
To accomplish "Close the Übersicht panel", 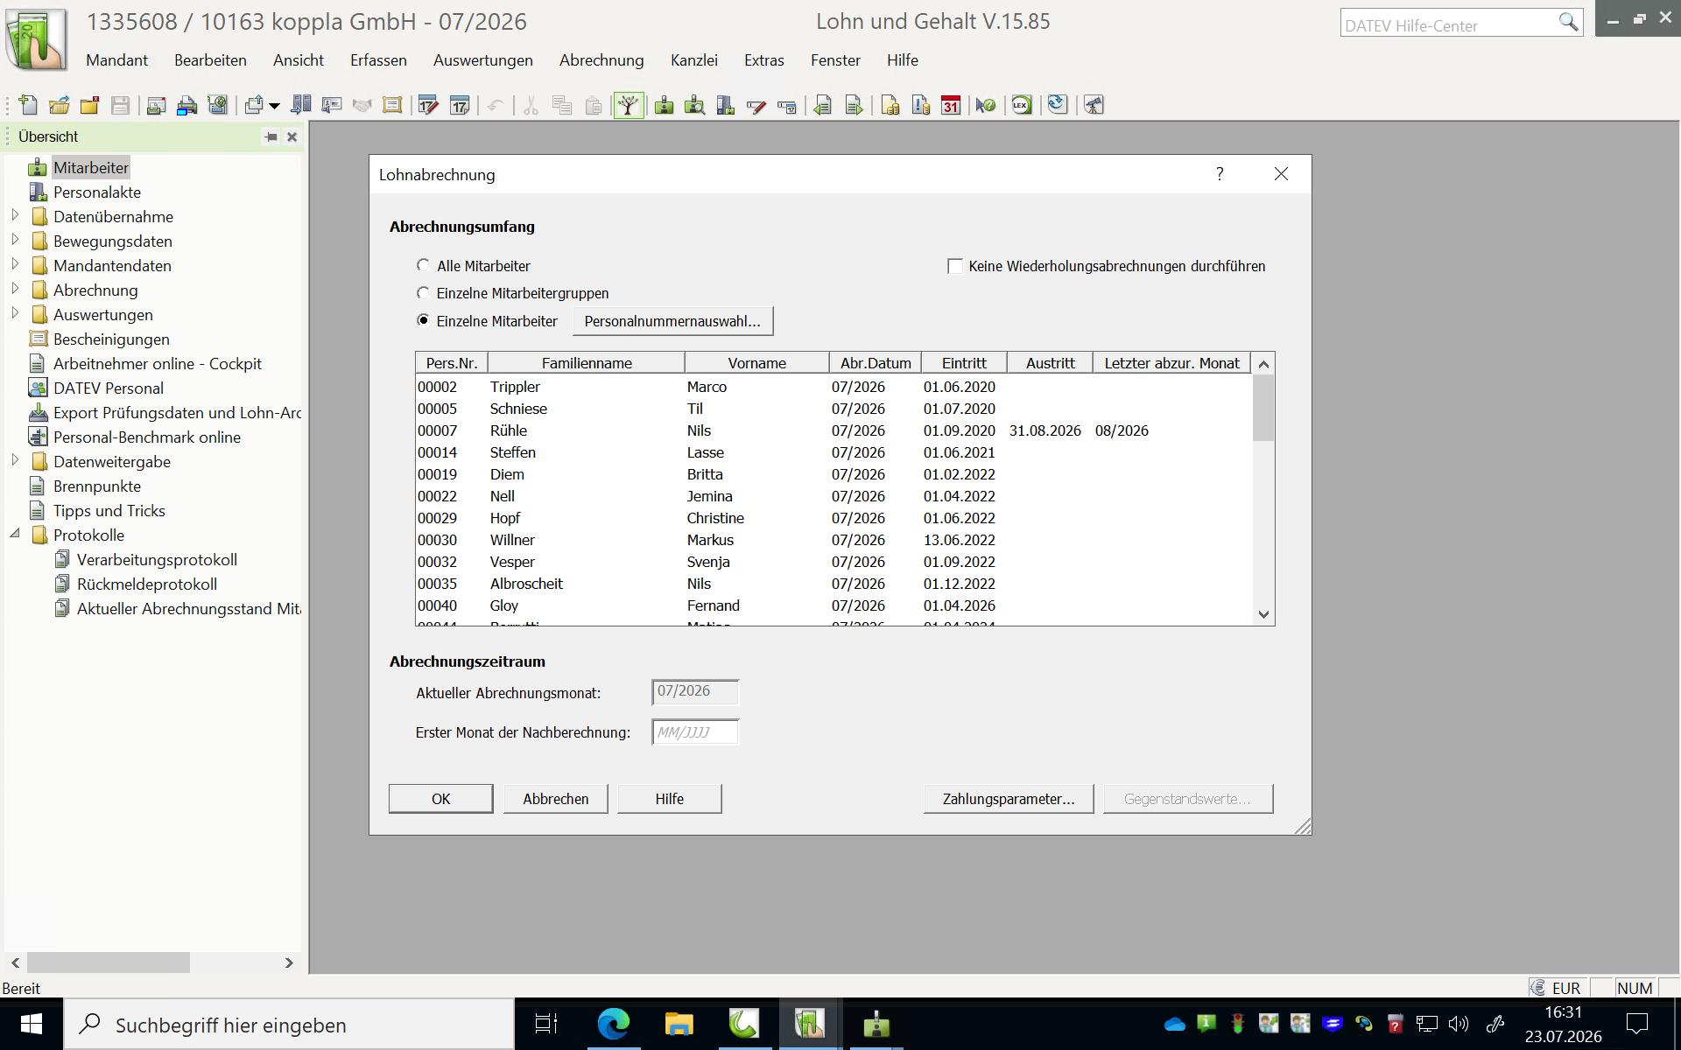I will click(292, 136).
